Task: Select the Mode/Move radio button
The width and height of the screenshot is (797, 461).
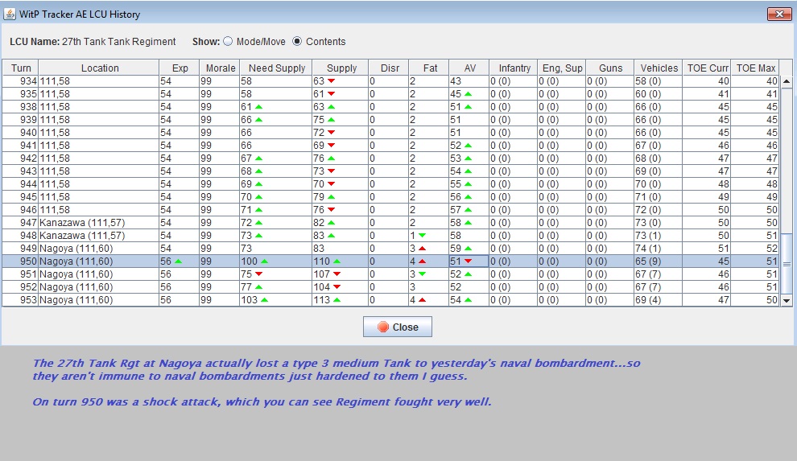Action: [x=228, y=42]
